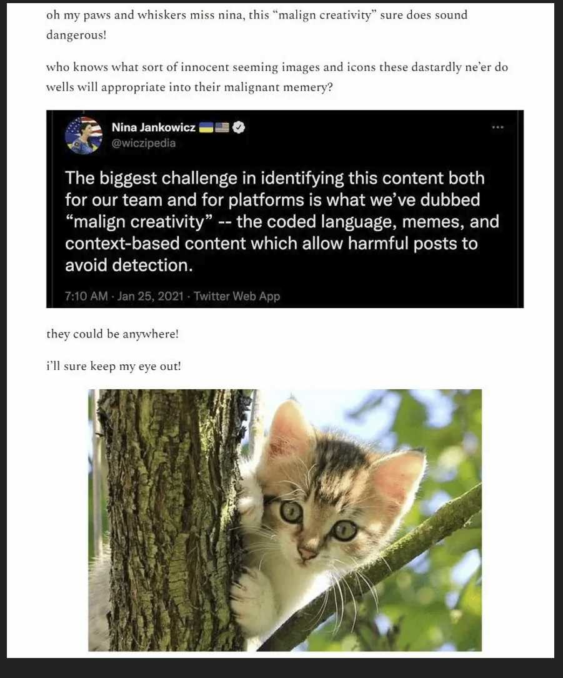Click Nina Jankowicz's round profile avatar
This screenshot has height=678, width=563.
click(x=84, y=135)
